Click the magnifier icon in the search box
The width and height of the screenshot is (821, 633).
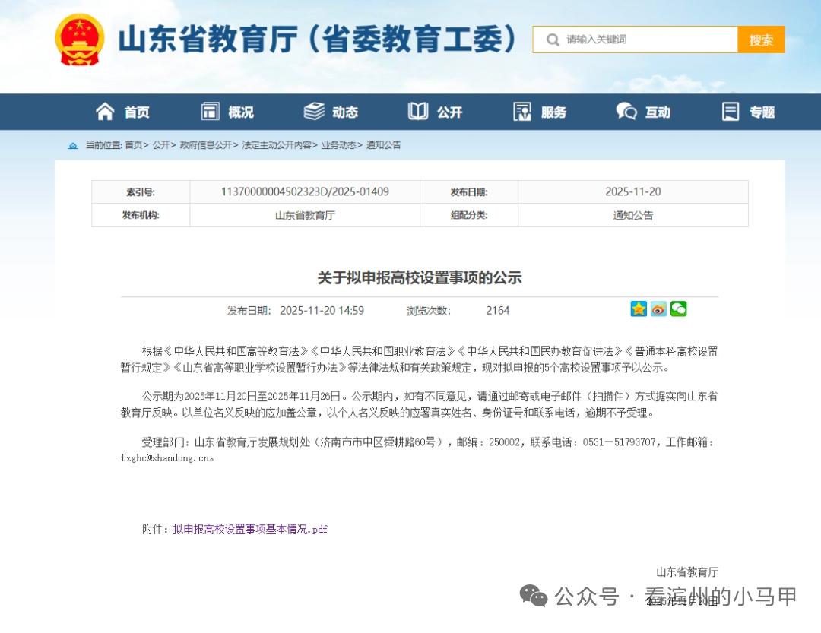coord(553,40)
